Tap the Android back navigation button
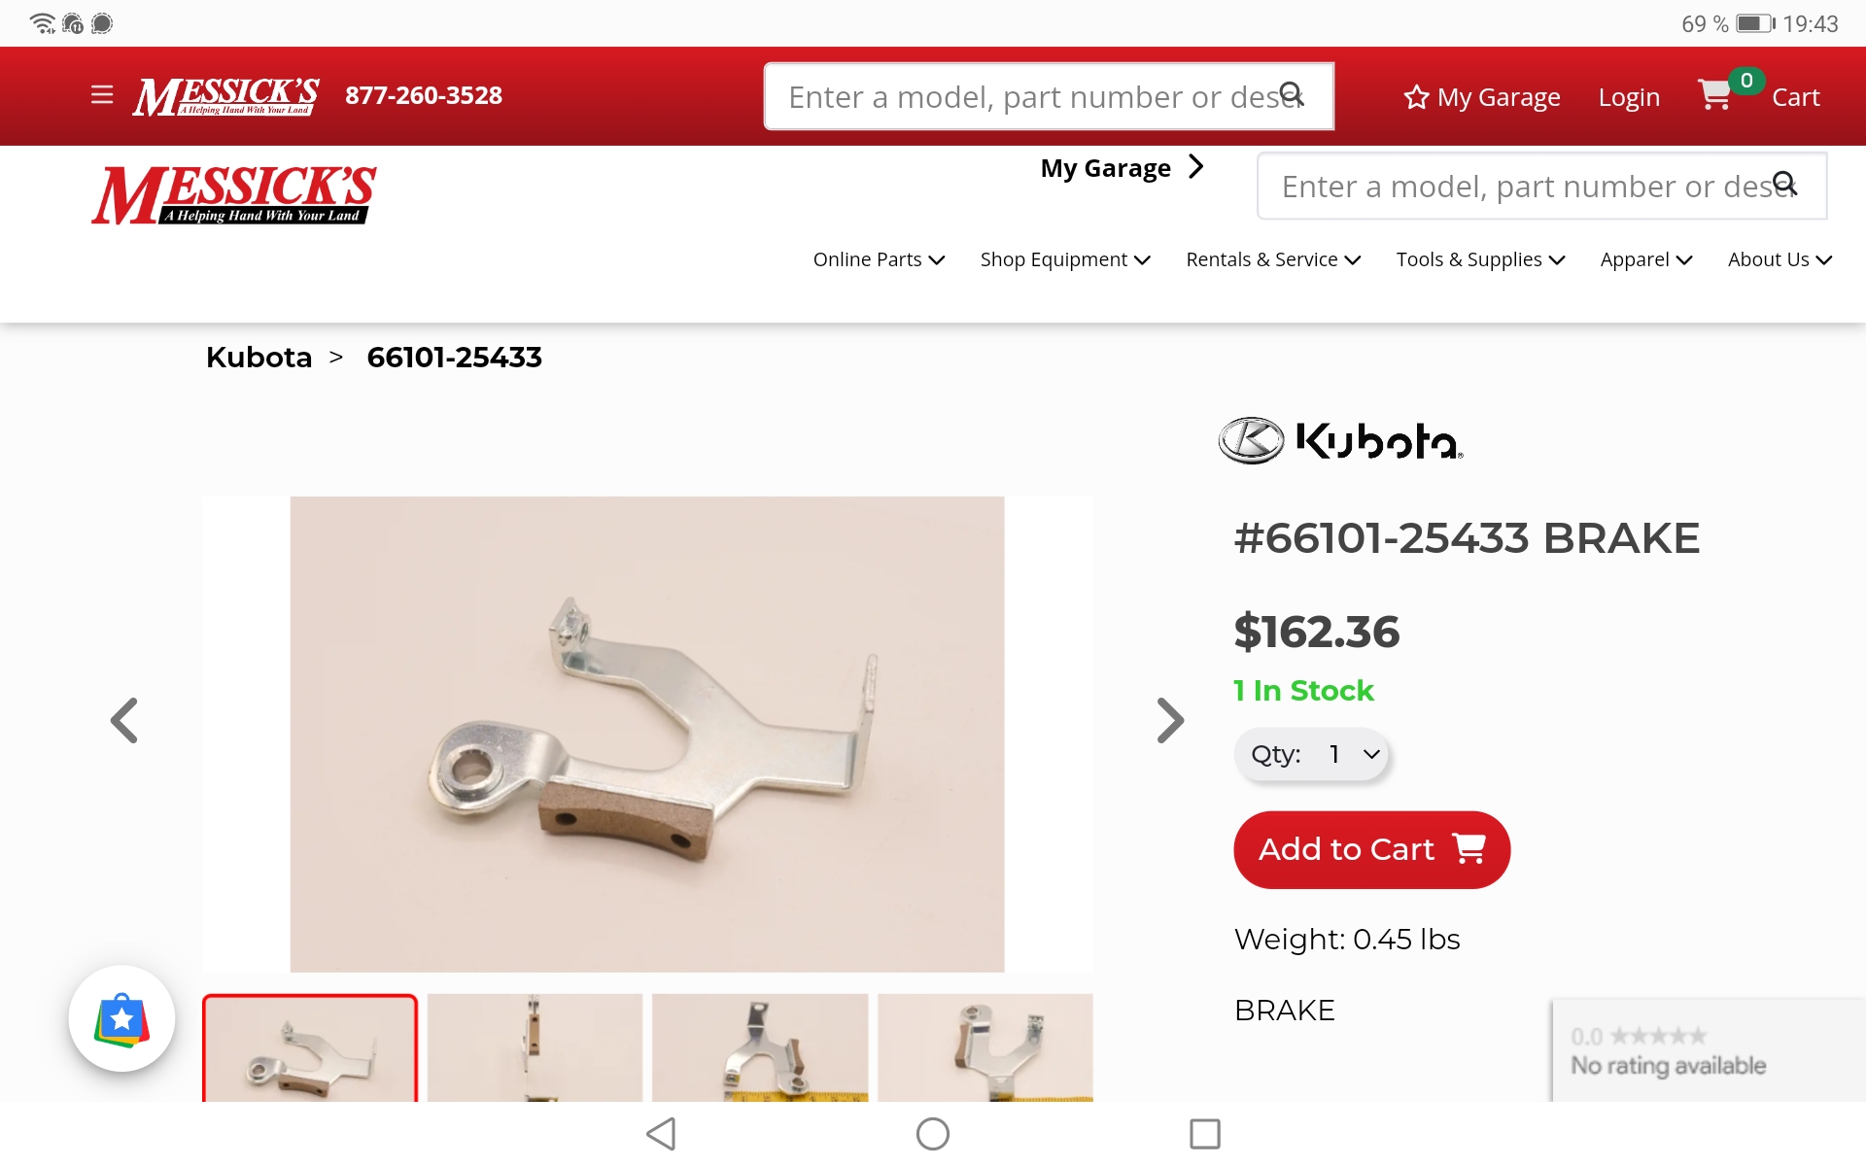The height and width of the screenshot is (1166, 1866). coord(662,1133)
